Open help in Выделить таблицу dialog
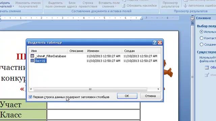216x121 pixels. click(x=155, y=43)
